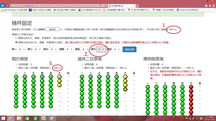Click top green Monday circle in 兩例假草案
This screenshot has height=121, width=216.
[x=148, y=87]
